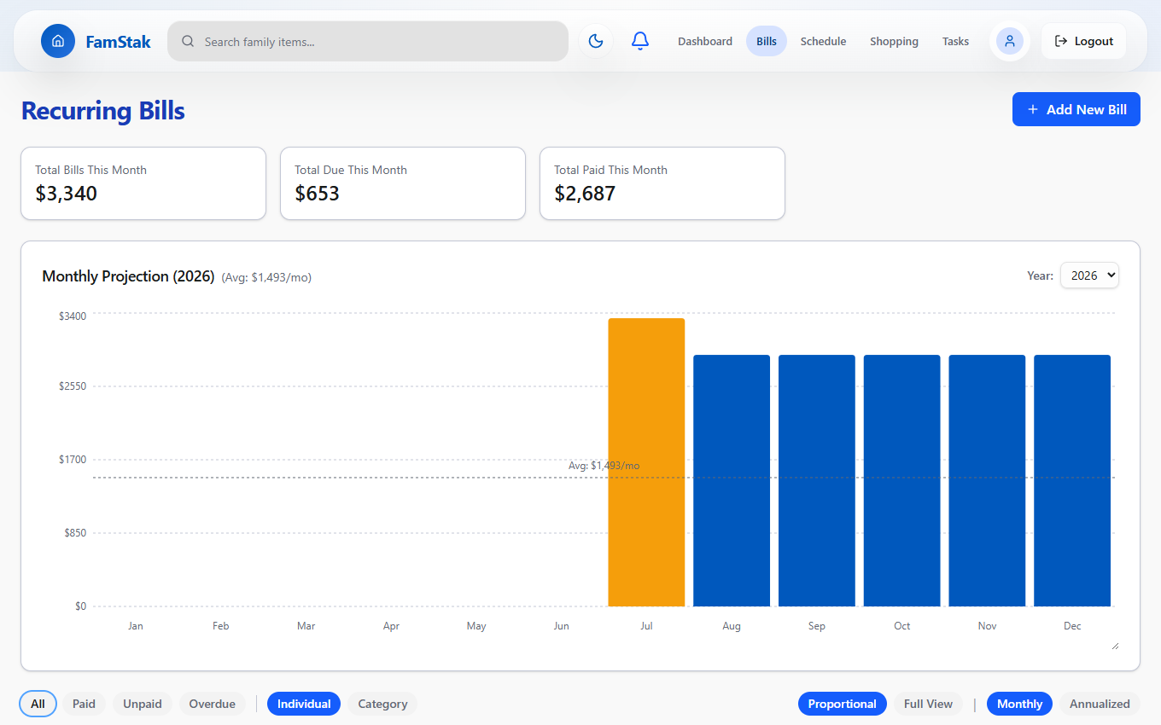Image resolution: width=1161 pixels, height=725 pixels.
Task: Click the Recurring Bills heading
Action: click(x=102, y=111)
